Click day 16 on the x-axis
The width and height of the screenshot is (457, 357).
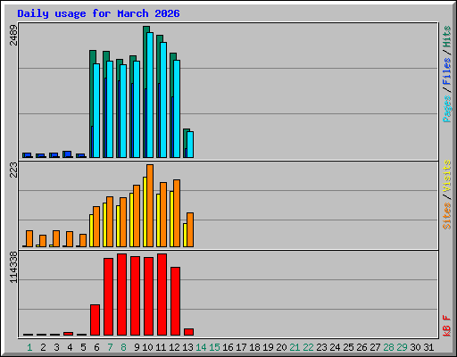pos(228,347)
